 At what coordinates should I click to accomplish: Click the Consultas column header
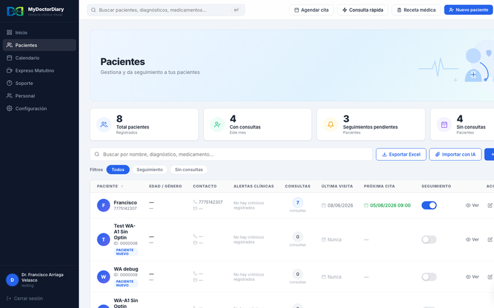coord(298,186)
